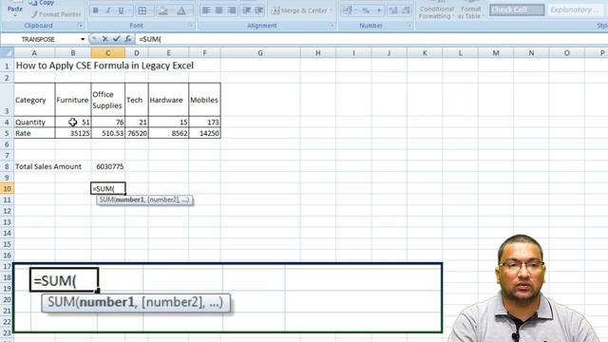The width and height of the screenshot is (608, 342).
Task: Select row 4 header
Action: [x=7, y=123]
